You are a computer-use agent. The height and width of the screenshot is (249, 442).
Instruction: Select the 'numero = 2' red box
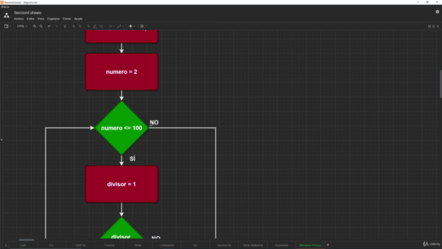pos(122,72)
